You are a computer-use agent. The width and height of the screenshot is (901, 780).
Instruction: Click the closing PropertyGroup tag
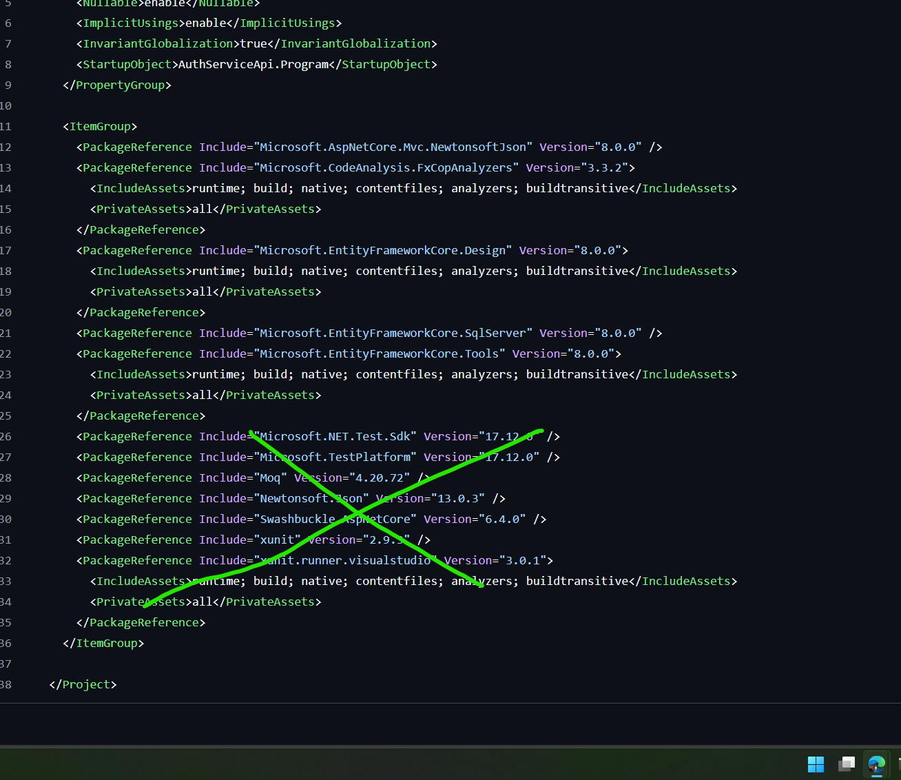117,85
